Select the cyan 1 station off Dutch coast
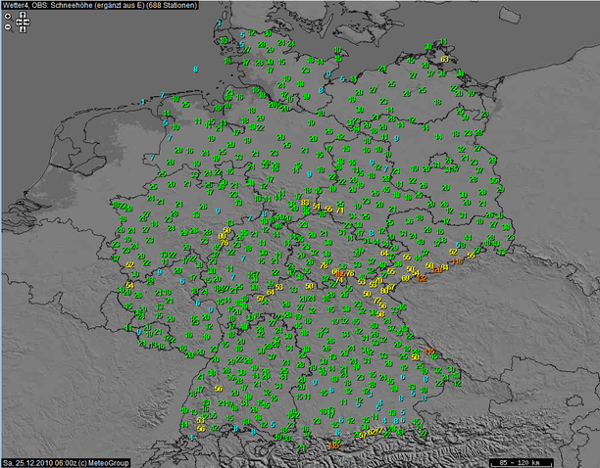This screenshot has height=468, width=600. [143, 100]
